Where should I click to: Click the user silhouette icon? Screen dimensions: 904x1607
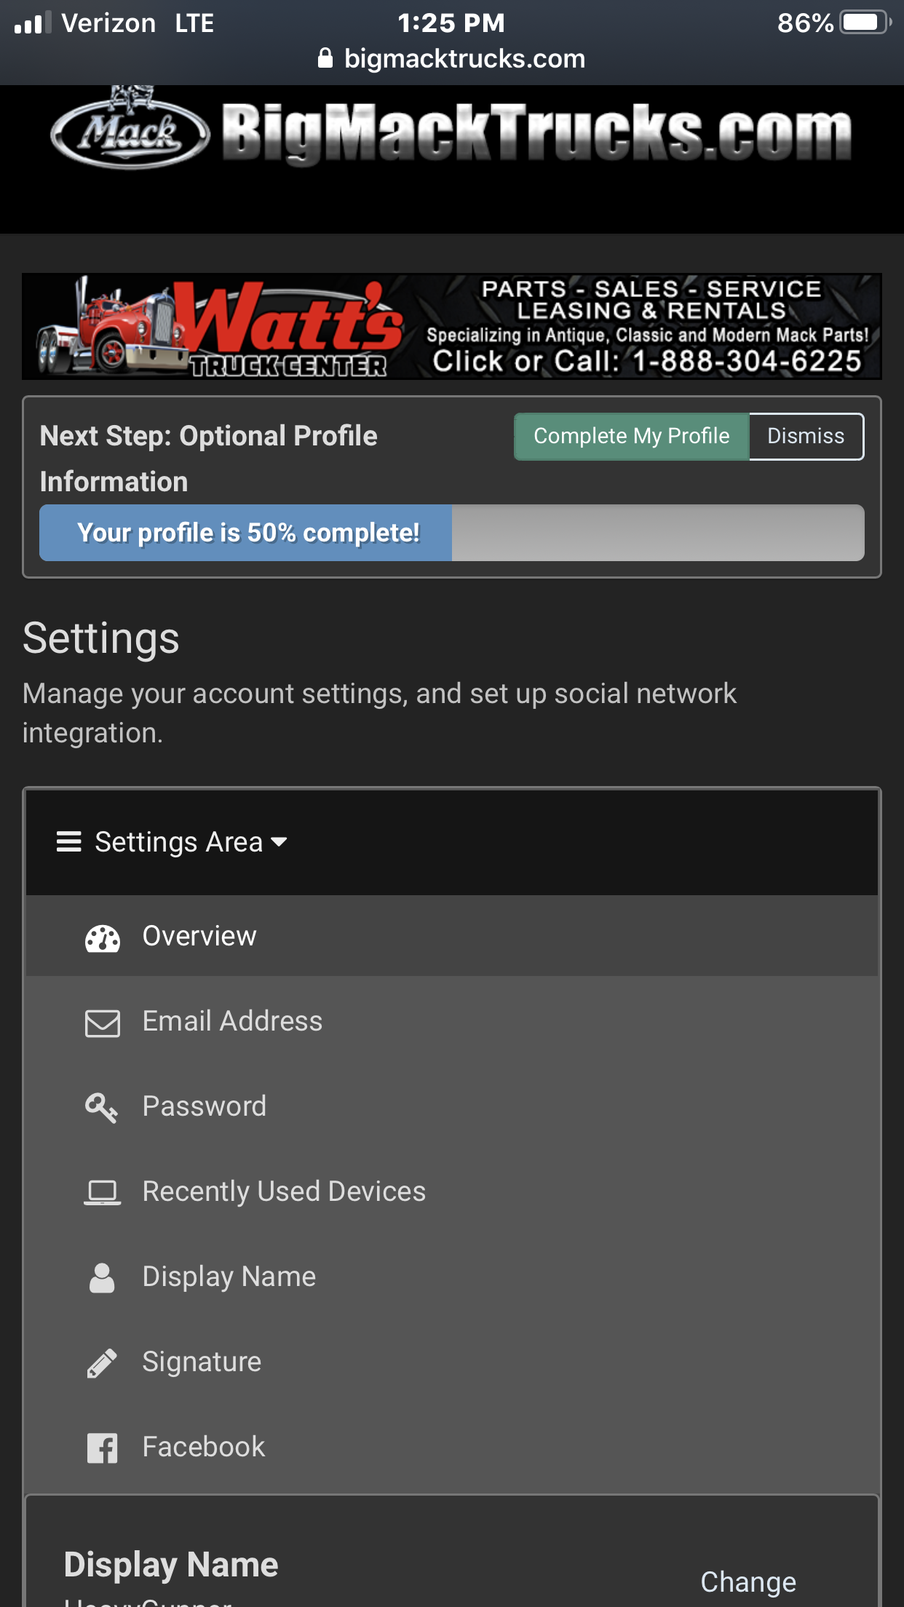tap(102, 1277)
